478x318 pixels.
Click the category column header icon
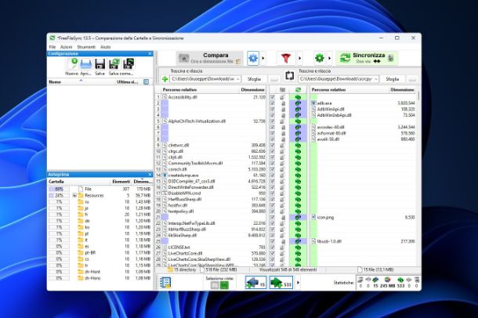(x=282, y=90)
